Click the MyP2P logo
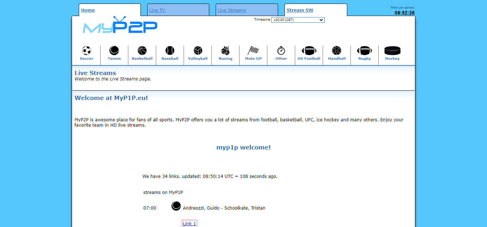The image size is (487, 227). click(x=120, y=26)
